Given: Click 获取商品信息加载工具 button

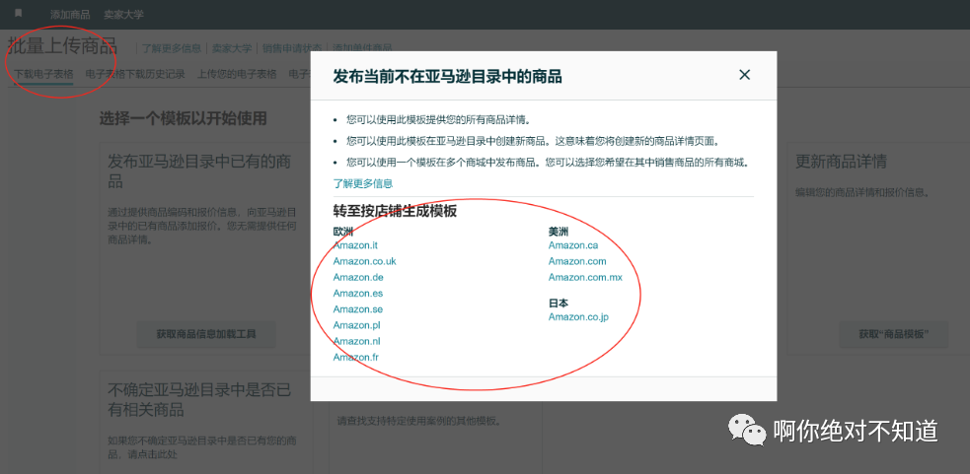Looking at the screenshot, I should (206, 334).
